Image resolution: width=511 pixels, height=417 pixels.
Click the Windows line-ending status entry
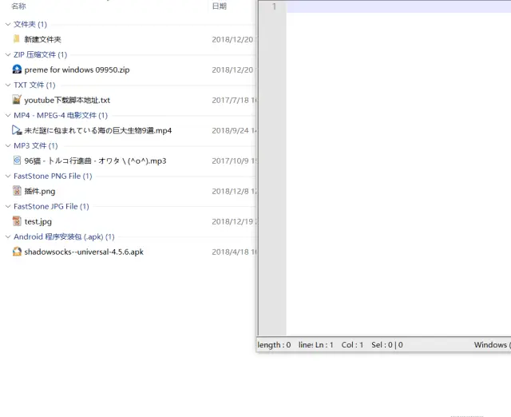pyautogui.click(x=492, y=344)
